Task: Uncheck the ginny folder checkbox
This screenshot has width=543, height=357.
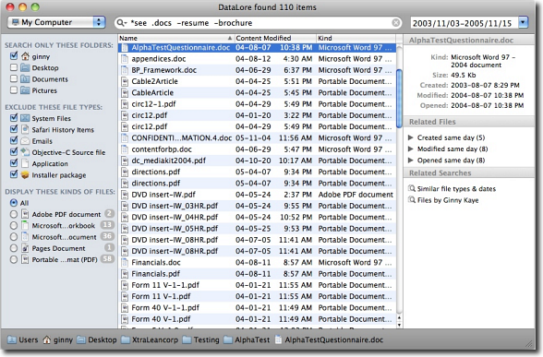Action: (x=14, y=55)
